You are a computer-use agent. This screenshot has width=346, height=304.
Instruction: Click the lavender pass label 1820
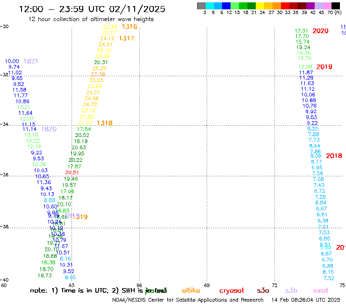tap(49, 129)
